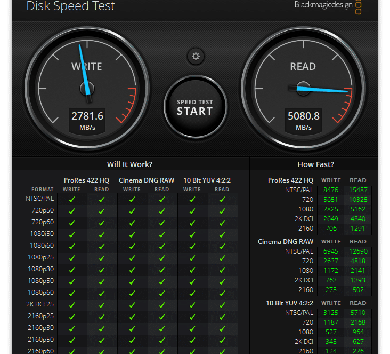Image resolution: width=390 pixels, height=354 pixels.
Task: Click 10 Bit YUV 720 read value 2168
Action: coord(358,322)
